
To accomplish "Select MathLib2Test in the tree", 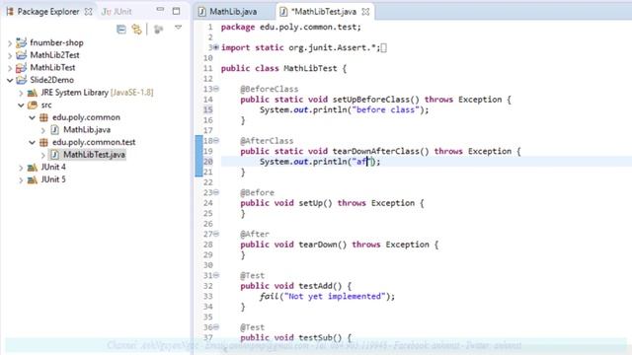I will tap(55, 55).
